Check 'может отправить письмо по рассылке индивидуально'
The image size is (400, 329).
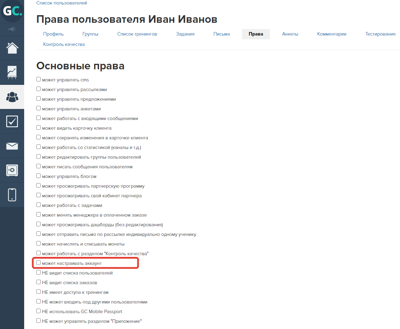[x=39, y=234]
